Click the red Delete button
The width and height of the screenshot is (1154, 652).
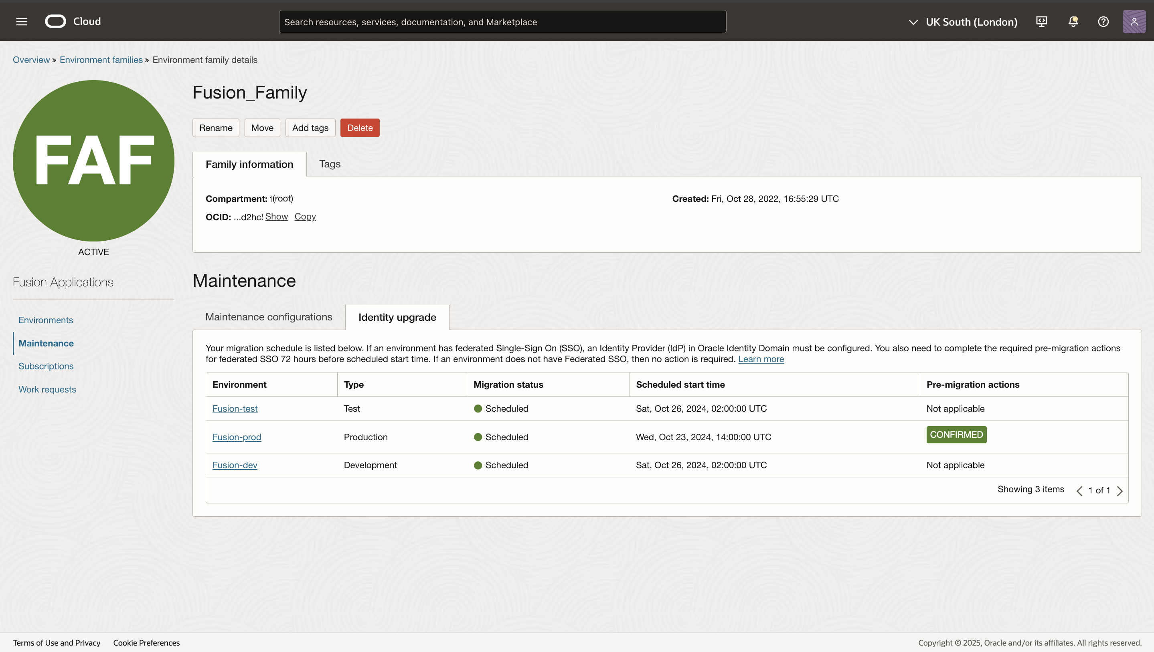coord(360,128)
